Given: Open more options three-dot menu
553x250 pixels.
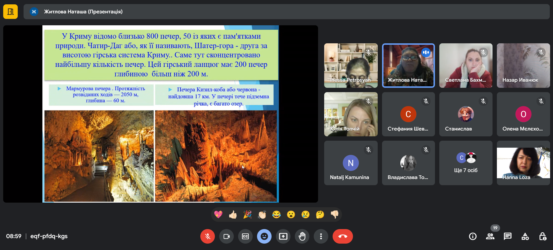Looking at the screenshot, I should (321, 236).
